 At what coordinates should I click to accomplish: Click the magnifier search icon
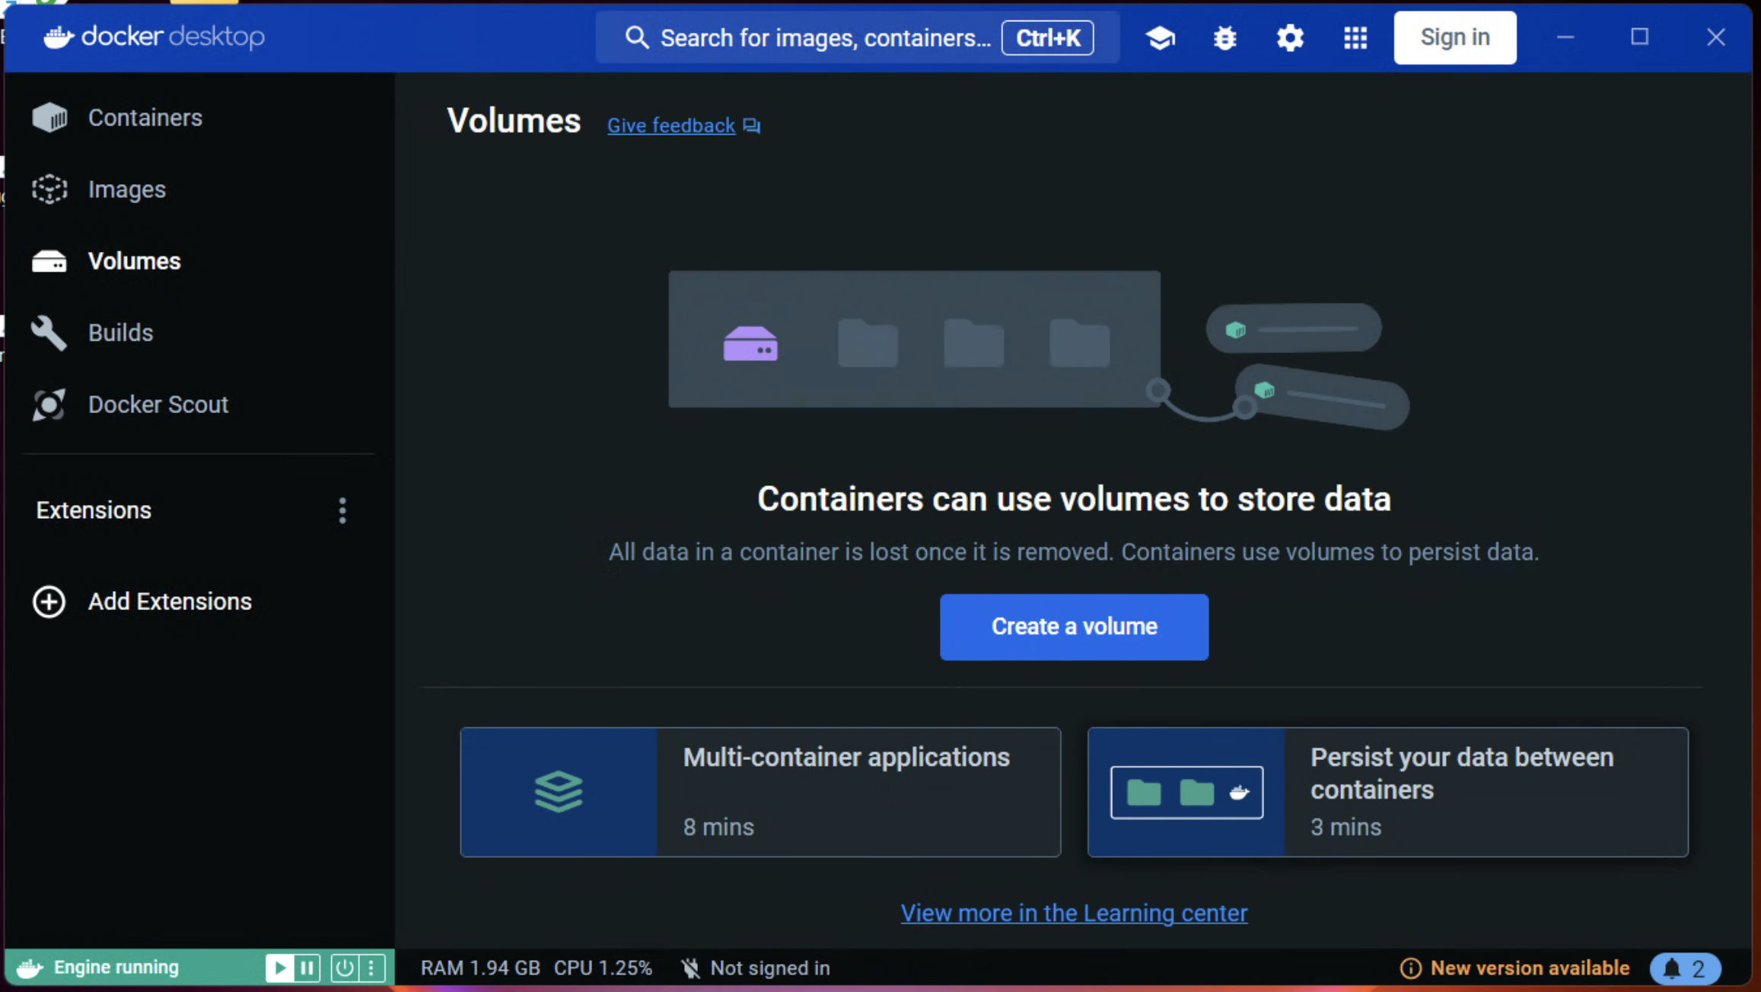[x=636, y=37]
